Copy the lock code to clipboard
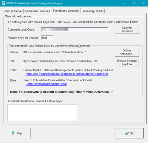Screen dimensions: 148x143 (127, 29)
